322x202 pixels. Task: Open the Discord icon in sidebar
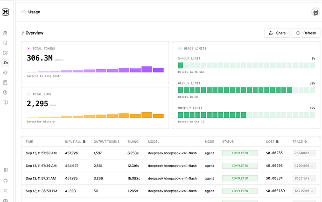pyautogui.click(x=5, y=200)
